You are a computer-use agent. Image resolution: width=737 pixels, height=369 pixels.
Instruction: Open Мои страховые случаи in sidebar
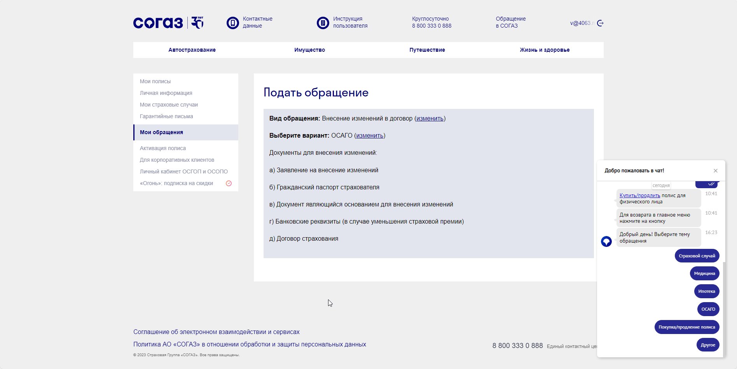click(169, 105)
